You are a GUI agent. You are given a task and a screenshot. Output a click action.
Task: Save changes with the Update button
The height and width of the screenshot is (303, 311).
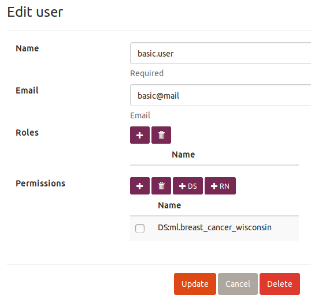pyautogui.click(x=195, y=284)
